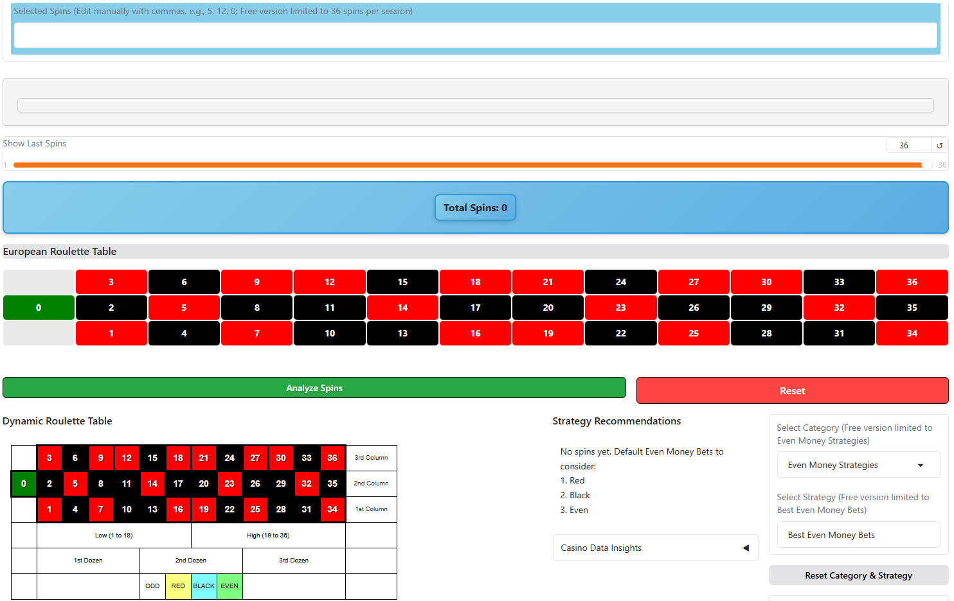Screen dimensions: 954x601
Task: Choose red 1 on European Roulette Table
Action: 111,333
